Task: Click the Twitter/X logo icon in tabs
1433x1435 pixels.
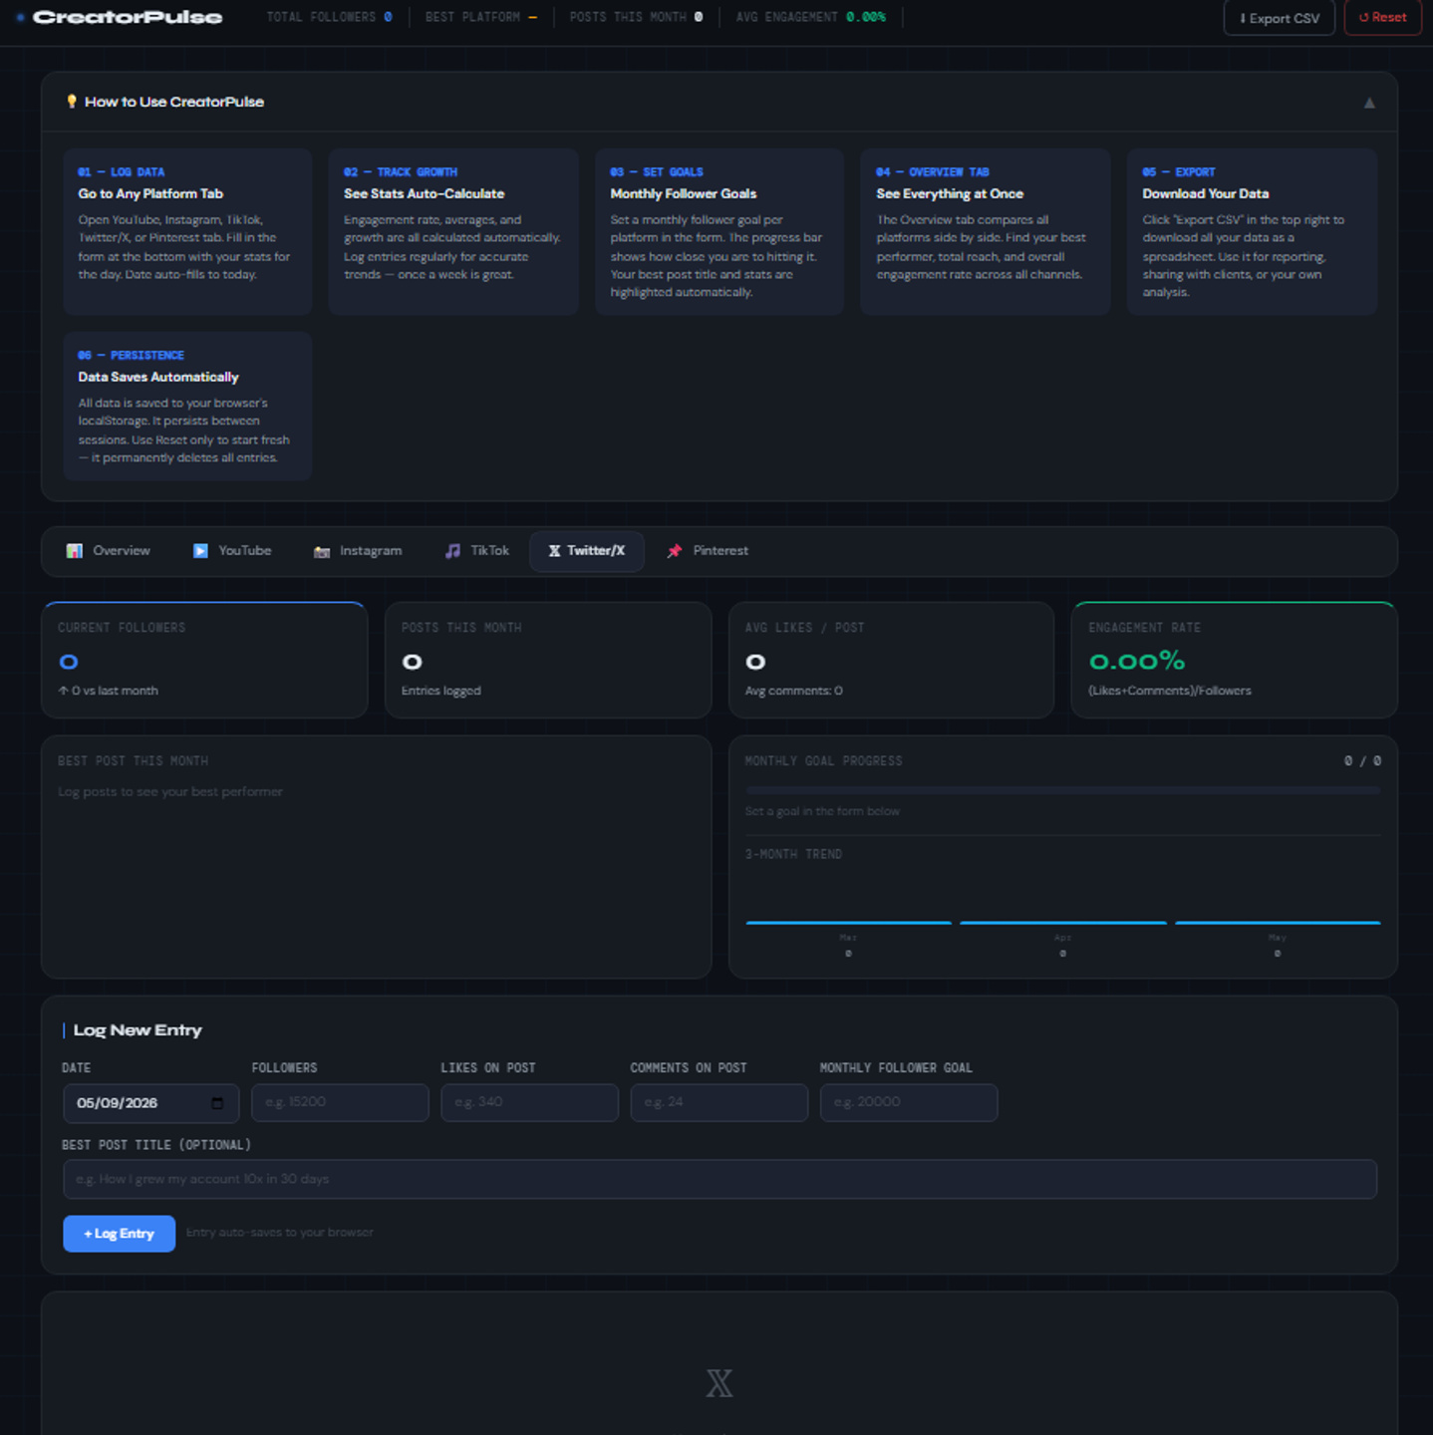Action: [555, 551]
